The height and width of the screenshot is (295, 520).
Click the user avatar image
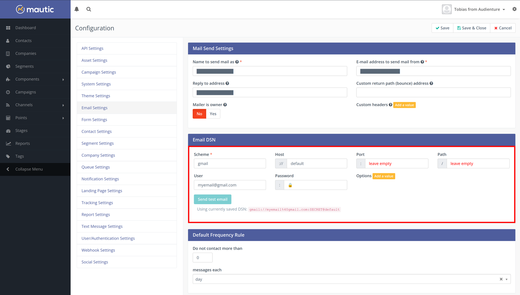(447, 9)
